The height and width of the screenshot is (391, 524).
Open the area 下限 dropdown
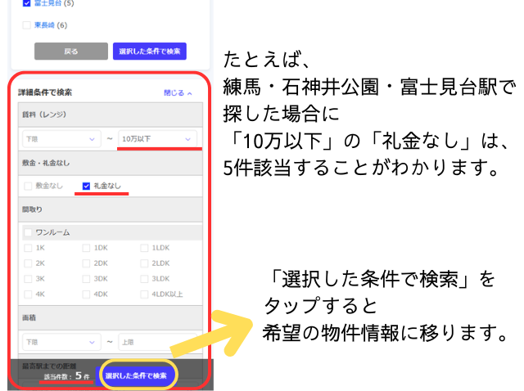tap(61, 342)
